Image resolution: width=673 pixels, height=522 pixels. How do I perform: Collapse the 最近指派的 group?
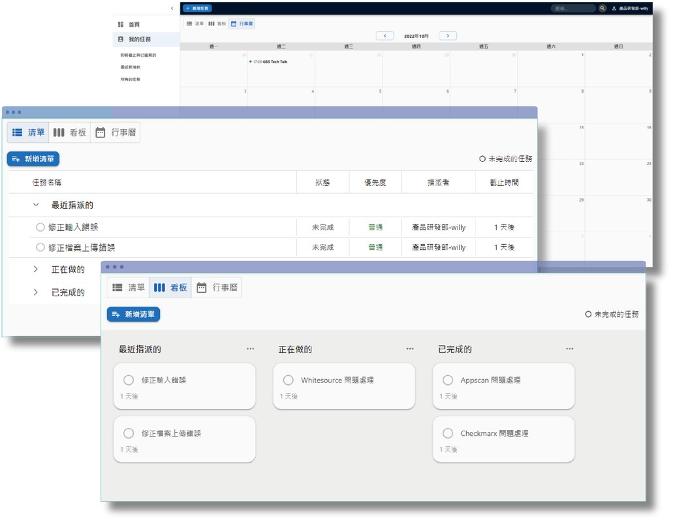(36, 205)
